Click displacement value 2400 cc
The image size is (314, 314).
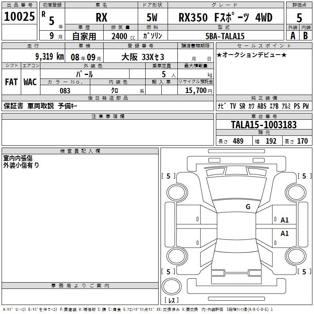pyautogui.click(x=123, y=36)
